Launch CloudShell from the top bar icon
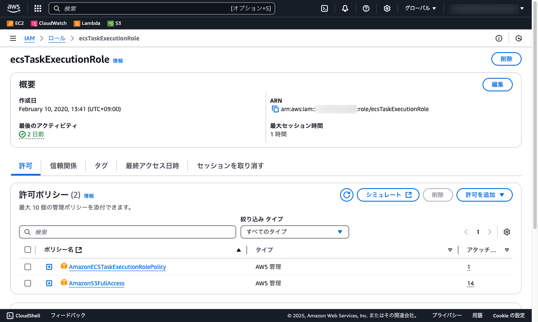The height and width of the screenshot is (322, 538). tap(324, 8)
